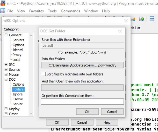Click the IRC category label
This screenshot has height=132, width=158.
[x=12, y=65]
